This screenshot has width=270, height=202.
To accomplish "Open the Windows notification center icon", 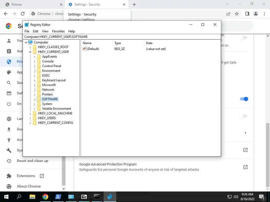I will pyautogui.click(x=262, y=197).
